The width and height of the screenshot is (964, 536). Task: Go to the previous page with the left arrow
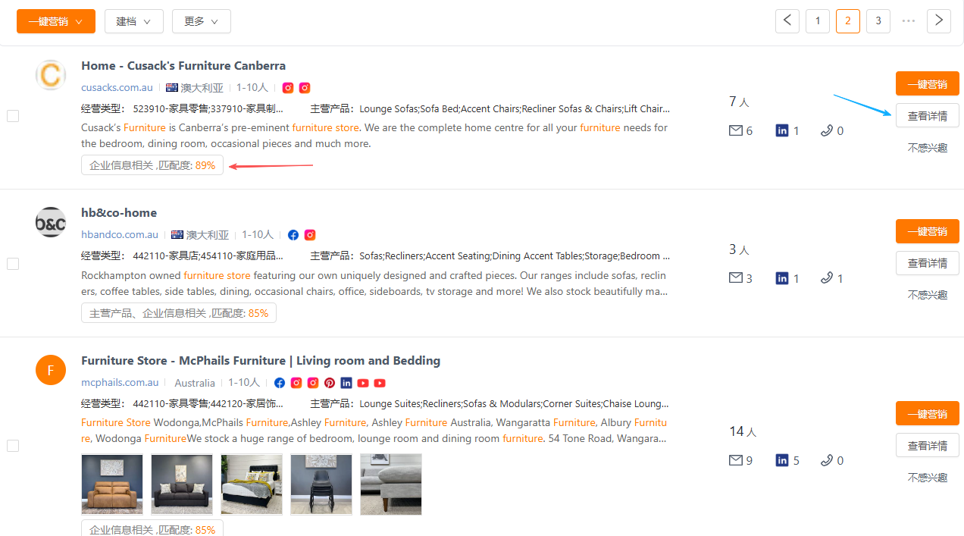pos(787,20)
